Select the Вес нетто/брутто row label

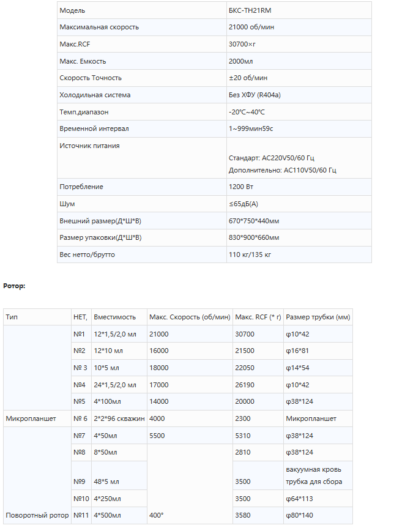(x=87, y=255)
